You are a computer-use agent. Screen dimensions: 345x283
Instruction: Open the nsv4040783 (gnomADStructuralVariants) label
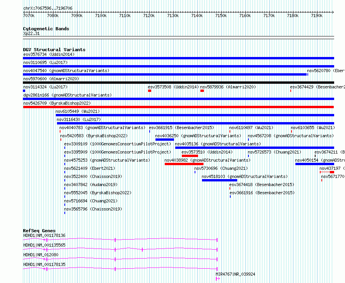102,128
